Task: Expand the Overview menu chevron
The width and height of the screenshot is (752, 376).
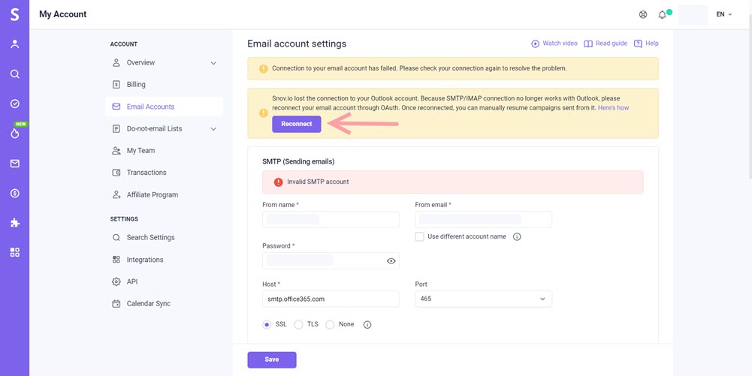Action: coord(213,63)
